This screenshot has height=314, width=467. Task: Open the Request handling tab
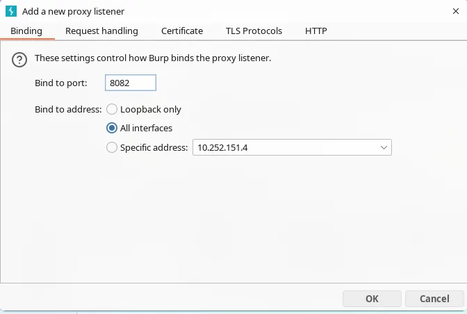101,31
